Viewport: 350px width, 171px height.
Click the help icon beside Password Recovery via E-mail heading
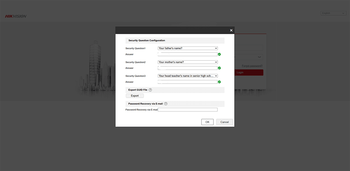[166, 104]
